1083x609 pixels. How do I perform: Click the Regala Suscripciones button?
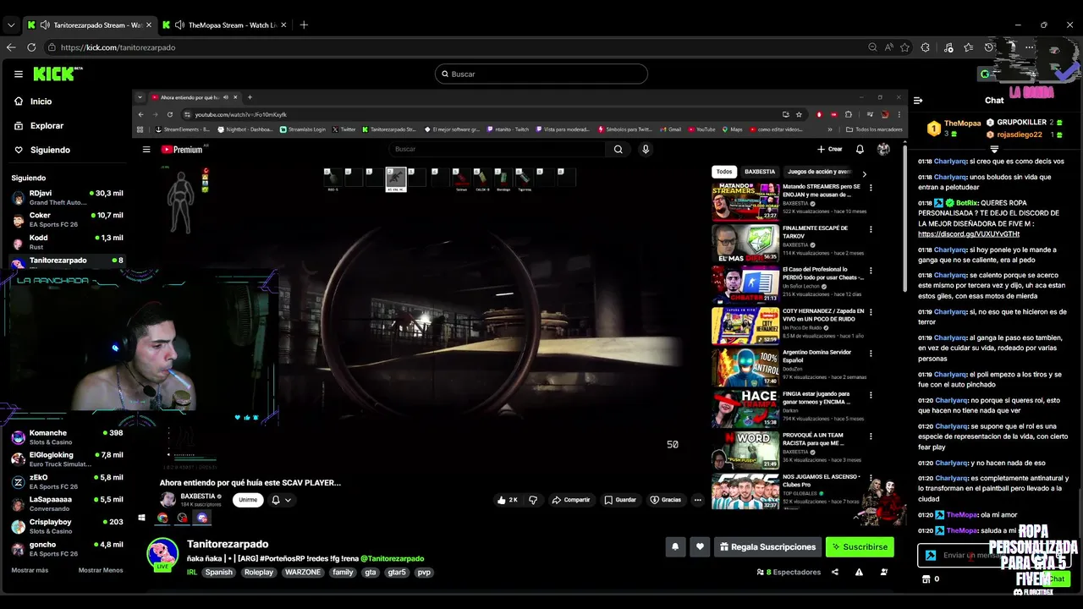coord(767,546)
